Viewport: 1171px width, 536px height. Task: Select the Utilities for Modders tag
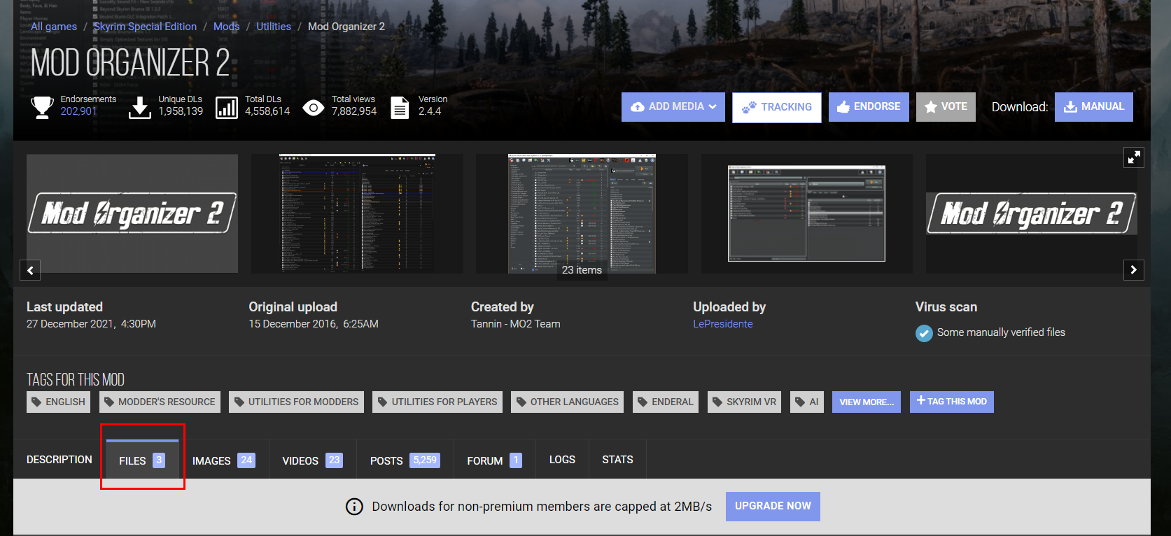click(x=296, y=402)
